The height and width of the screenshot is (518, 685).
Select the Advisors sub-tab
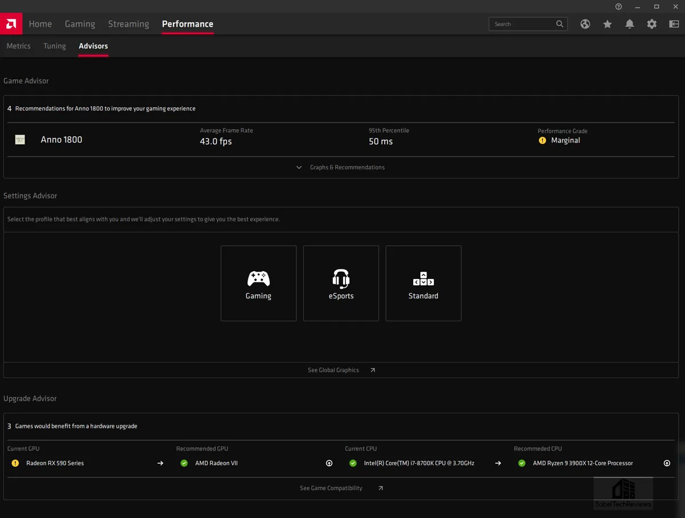94,46
